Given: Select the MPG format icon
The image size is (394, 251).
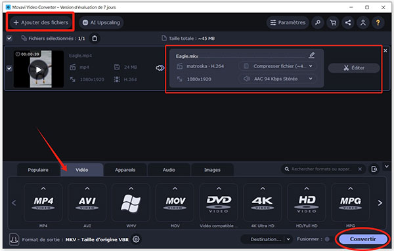Looking at the screenshot, I should (350, 203).
